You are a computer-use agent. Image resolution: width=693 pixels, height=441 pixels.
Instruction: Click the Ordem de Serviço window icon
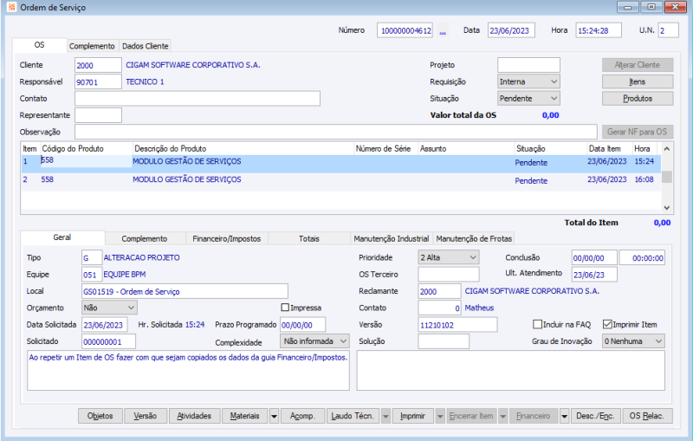coord(11,7)
